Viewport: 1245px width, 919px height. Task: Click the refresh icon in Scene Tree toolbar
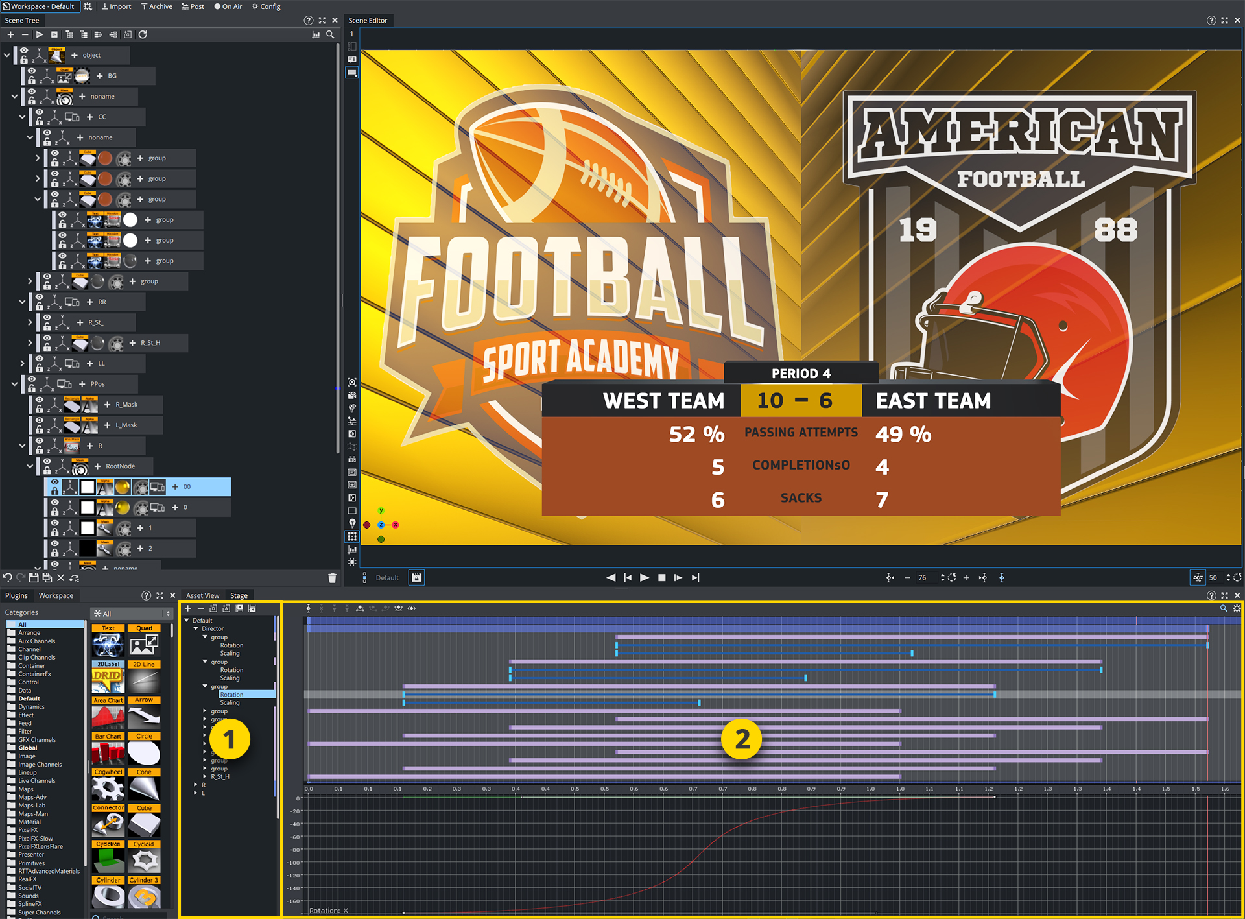143,34
